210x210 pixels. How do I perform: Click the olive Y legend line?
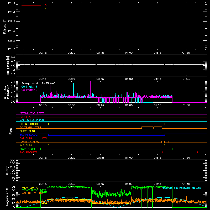pos(31,9)
